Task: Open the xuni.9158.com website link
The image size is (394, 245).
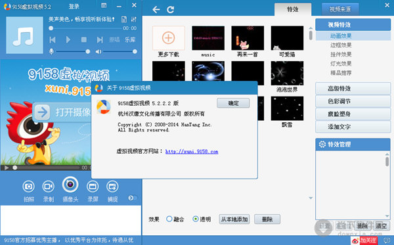Action: click(x=192, y=152)
